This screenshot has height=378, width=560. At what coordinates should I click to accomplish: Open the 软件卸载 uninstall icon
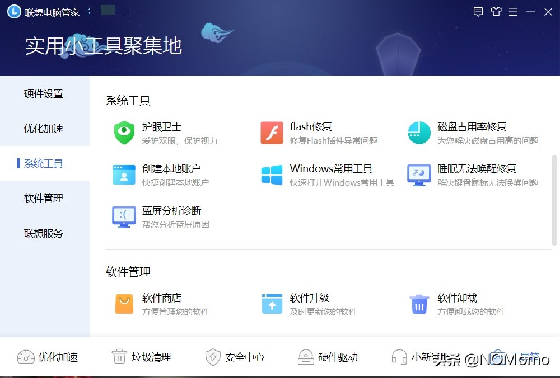pos(419,304)
